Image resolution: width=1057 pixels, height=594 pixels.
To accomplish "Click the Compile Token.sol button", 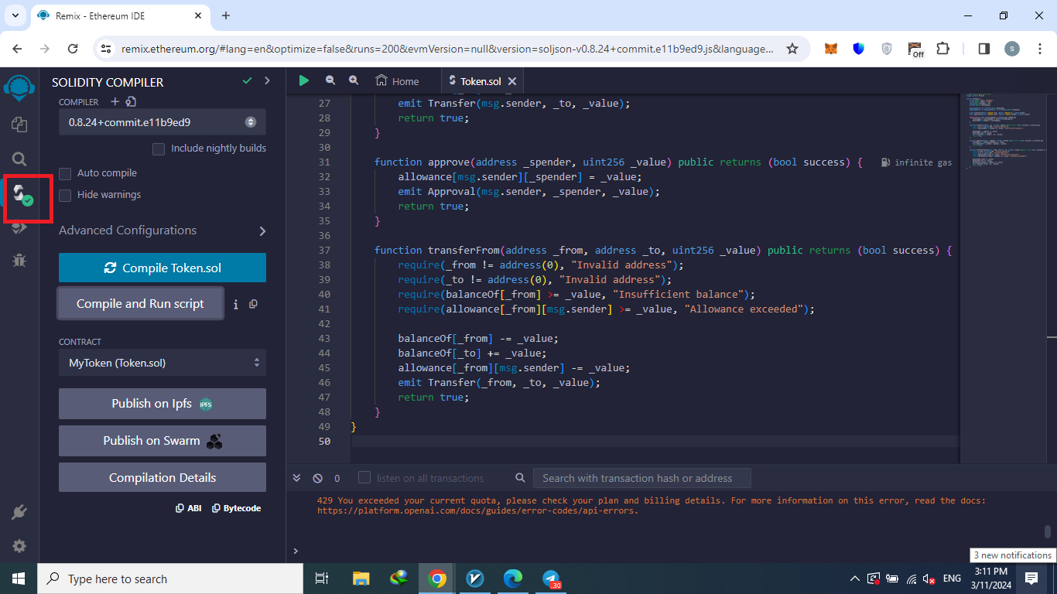I will click(162, 268).
